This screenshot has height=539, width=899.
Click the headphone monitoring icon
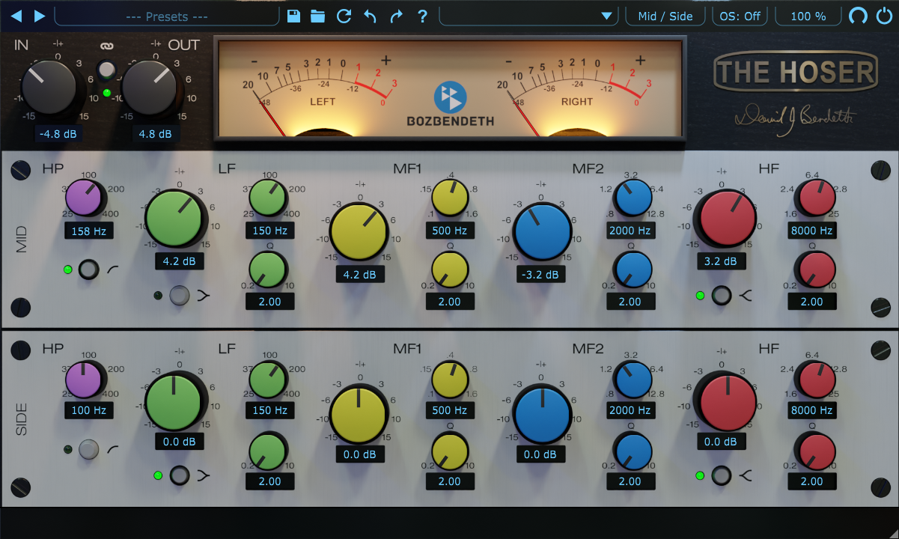pos(859,16)
